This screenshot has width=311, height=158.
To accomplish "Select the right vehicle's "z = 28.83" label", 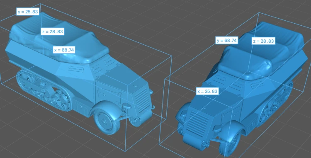I will point(263,41).
